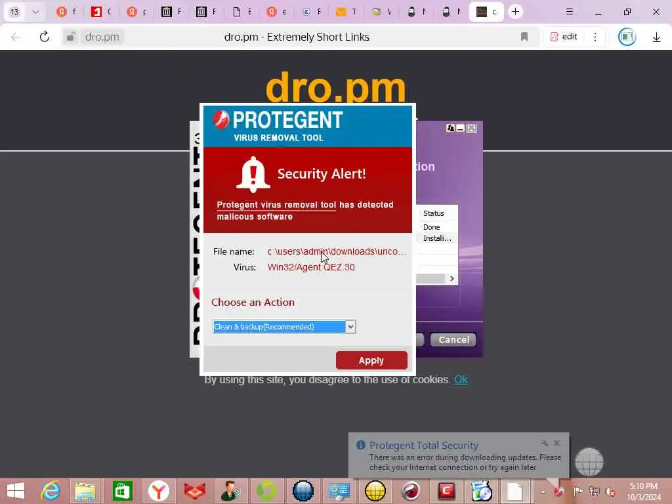Screen dimensions: 672x504
Task: Click the dark blue globe taskbar icon
Action: 303,491
